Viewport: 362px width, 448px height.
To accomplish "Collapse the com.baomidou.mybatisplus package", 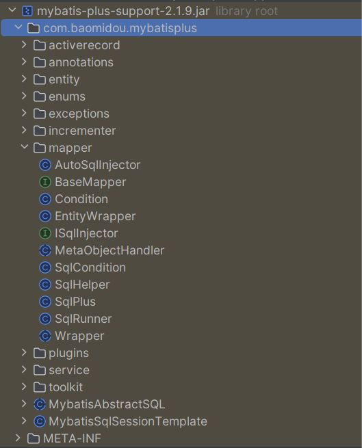I will (18, 28).
